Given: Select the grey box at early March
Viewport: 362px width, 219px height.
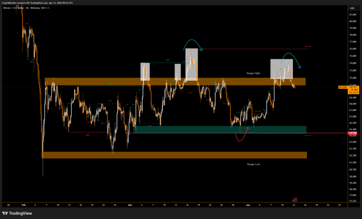Looking at the screenshot, I should pos(145,72).
